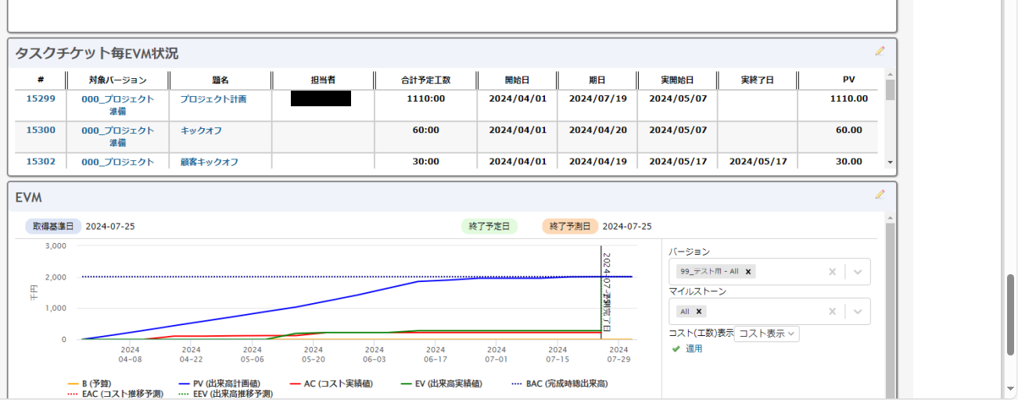Clear all selections in milestone field
Screen dimensions: 1018x400
832,311
